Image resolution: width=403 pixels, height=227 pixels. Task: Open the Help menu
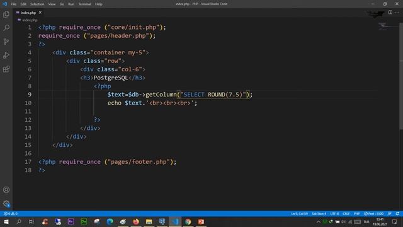(x=99, y=4)
